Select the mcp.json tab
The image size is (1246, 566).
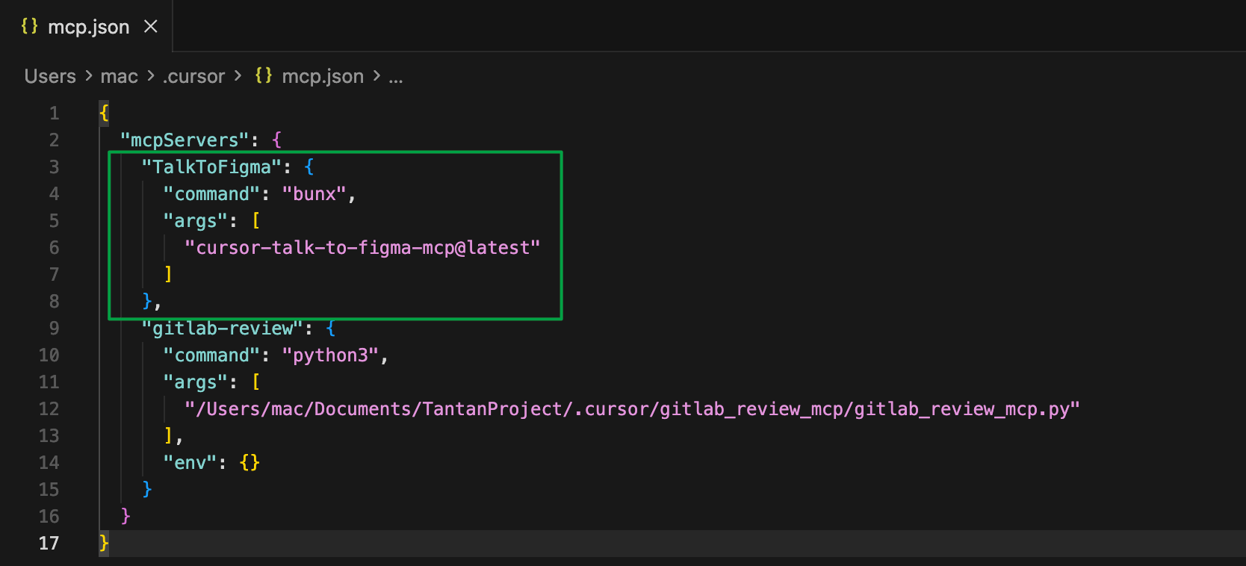point(88,27)
